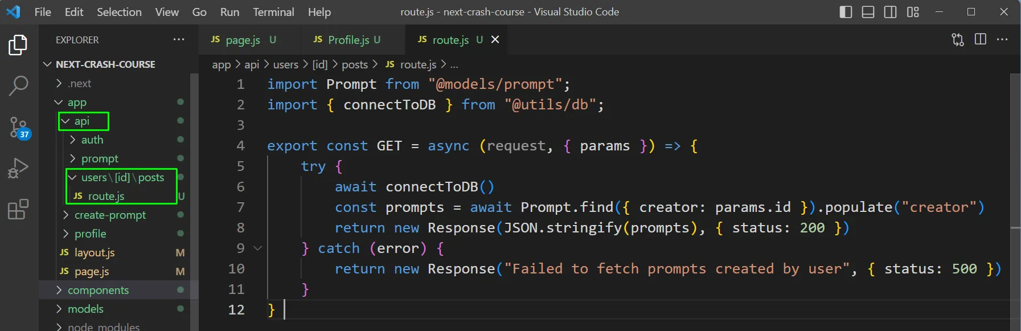Viewport: 1021px width, 331px height.
Task: Click the route.js breadcrumb segment
Action: pyautogui.click(x=418, y=64)
